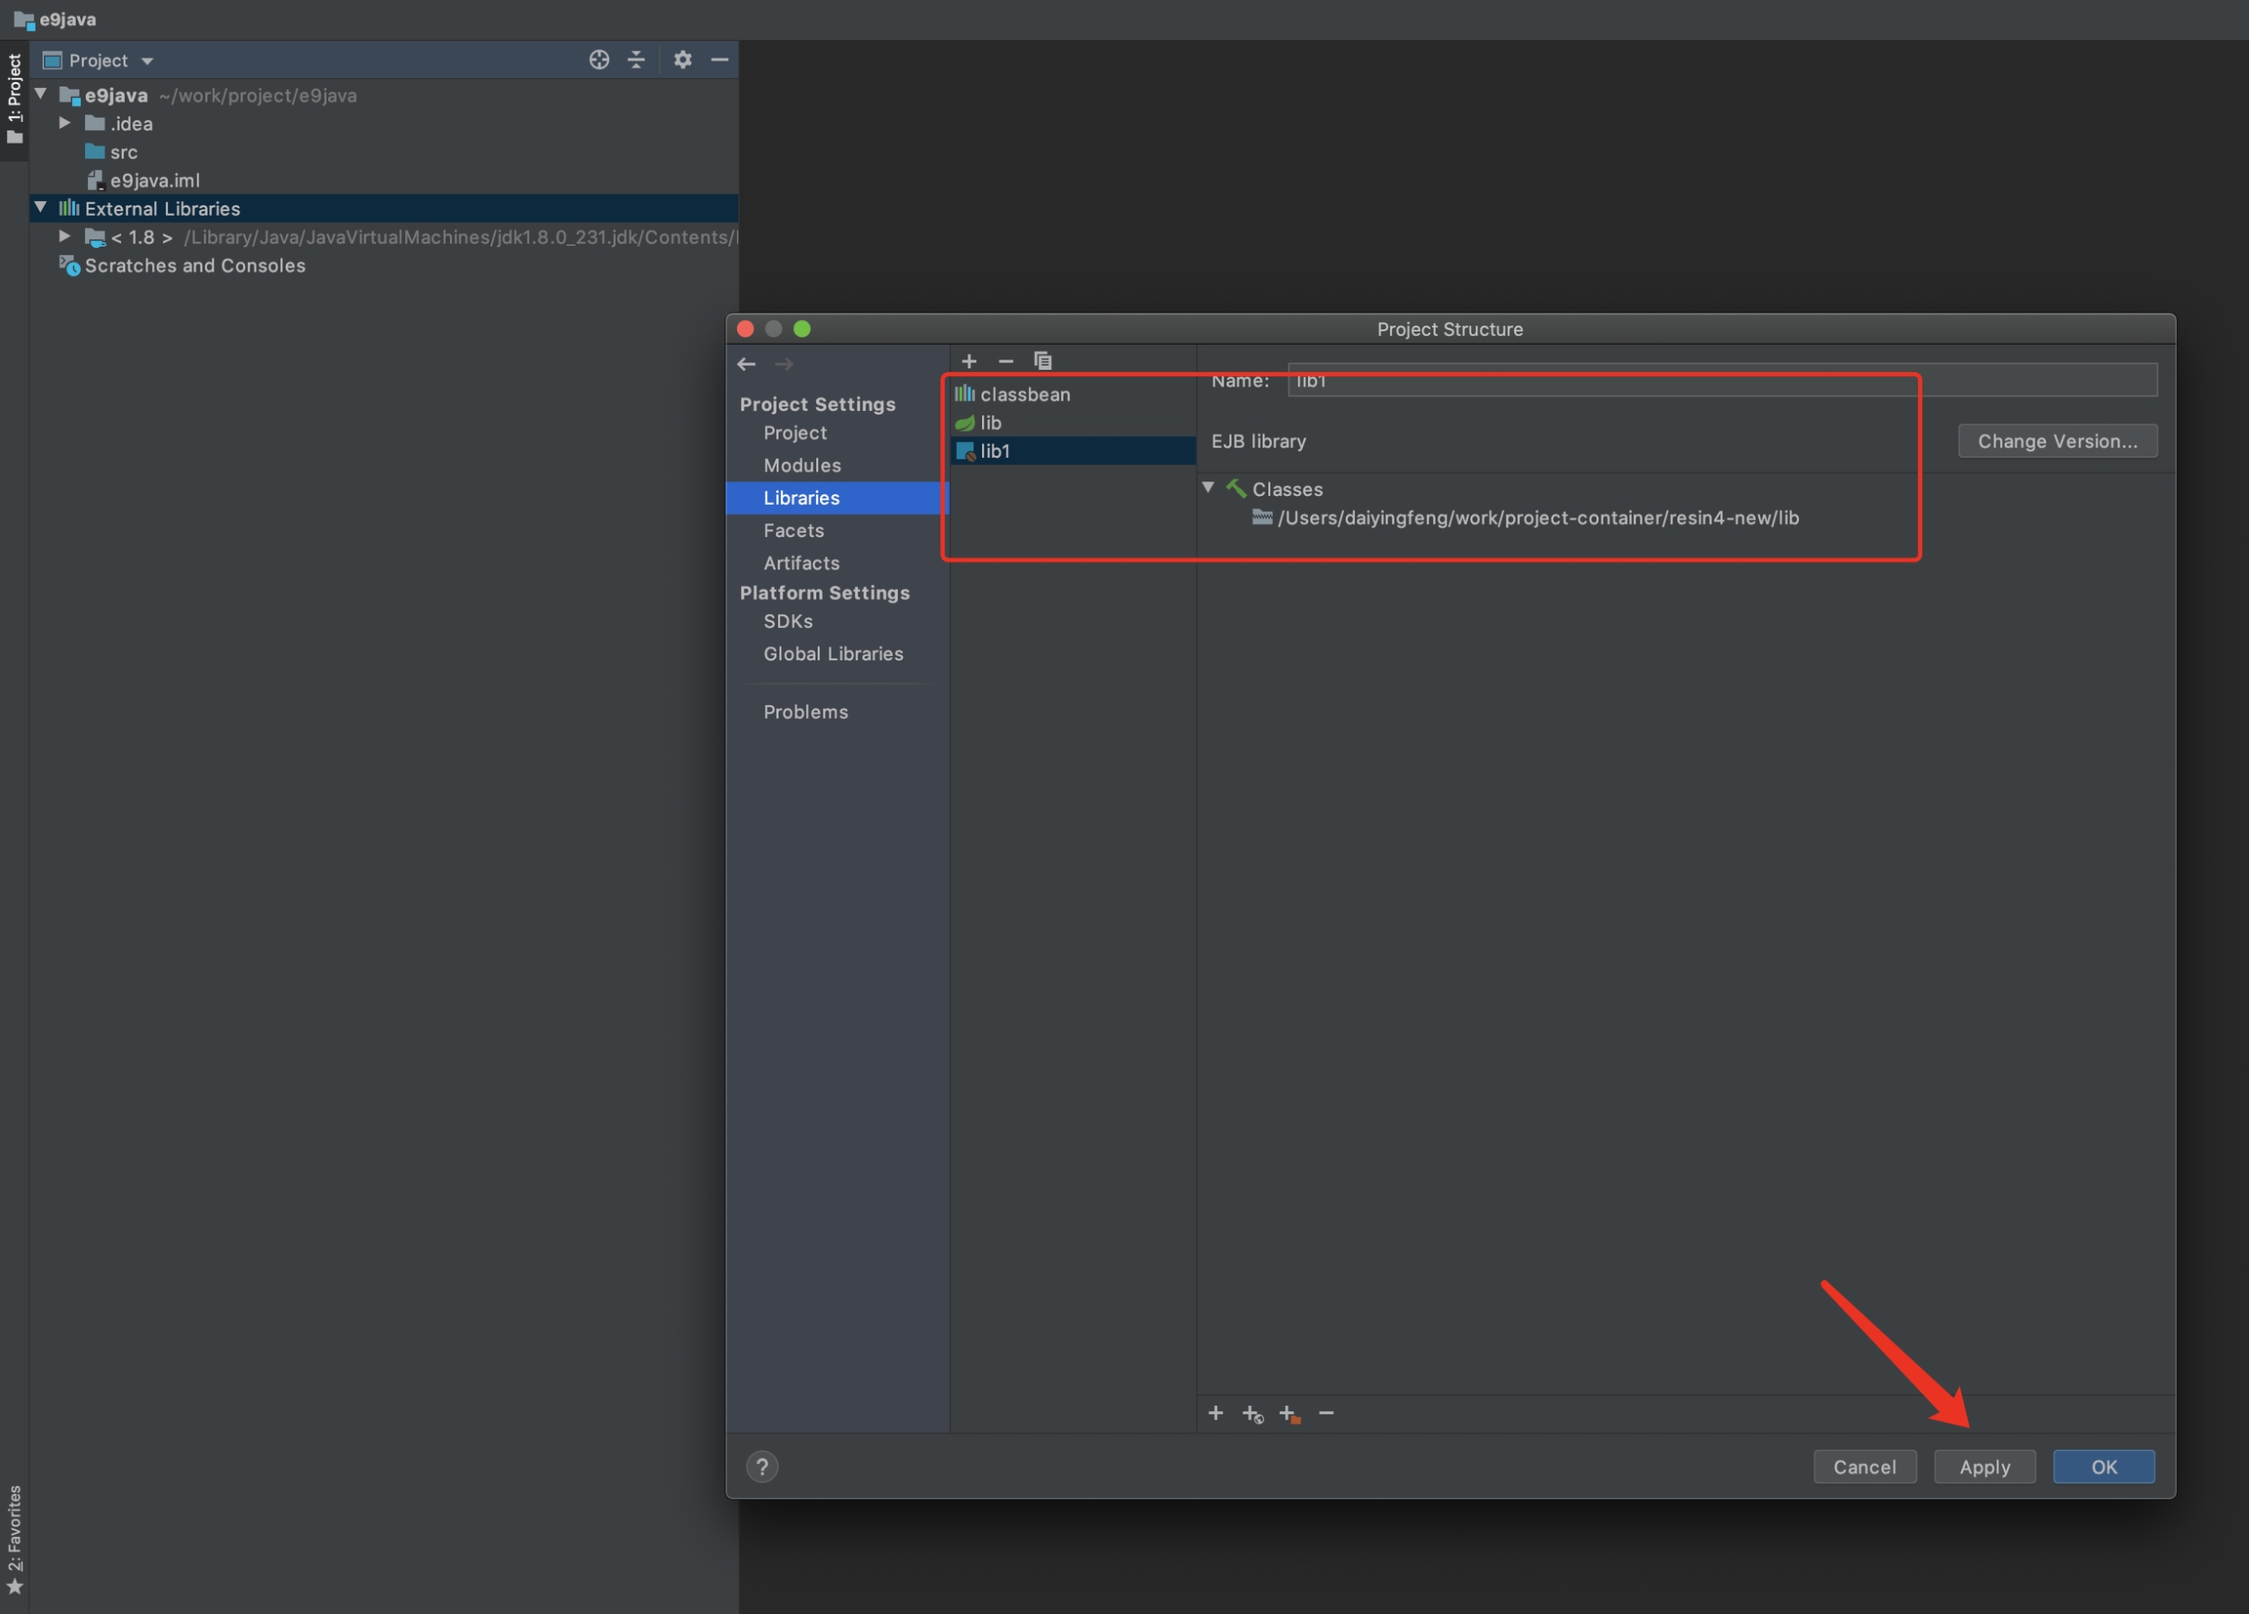Image resolution: width=2249 pixels, height=1614 pixels.
Task: Open the Artifacts settings page
Action: tap(801, 562)
